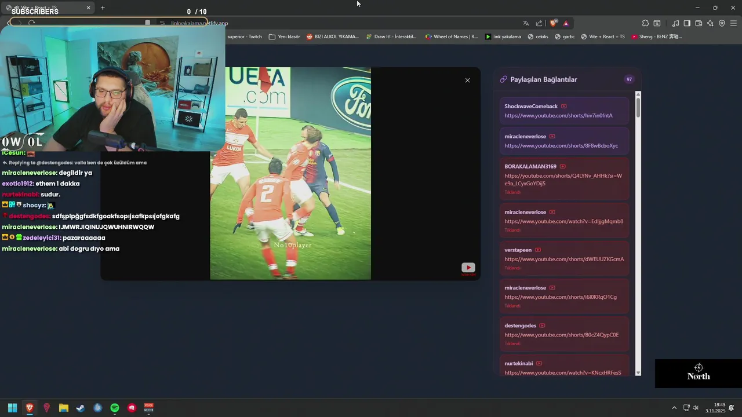Open Brave browser from taskbar
Image resolution: width=742 pixels, height=417 pixels.
tap(30, 408)
